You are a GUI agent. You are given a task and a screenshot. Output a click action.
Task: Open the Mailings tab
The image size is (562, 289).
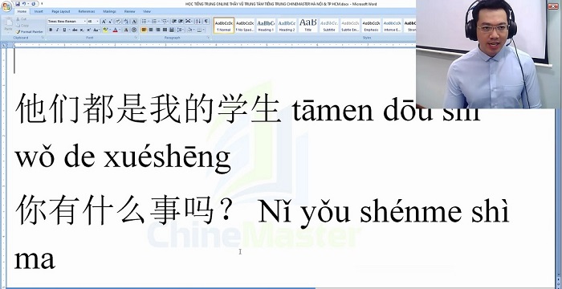[109, 11]
